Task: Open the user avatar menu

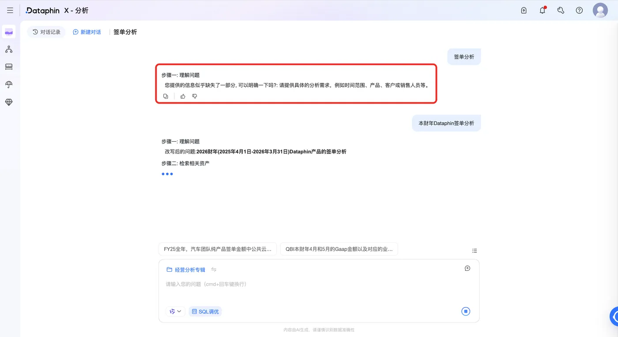Action: tap(600, 10)
